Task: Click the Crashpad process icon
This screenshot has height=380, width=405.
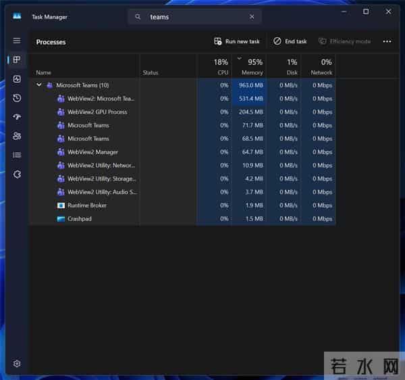Action: click(61, 219)
